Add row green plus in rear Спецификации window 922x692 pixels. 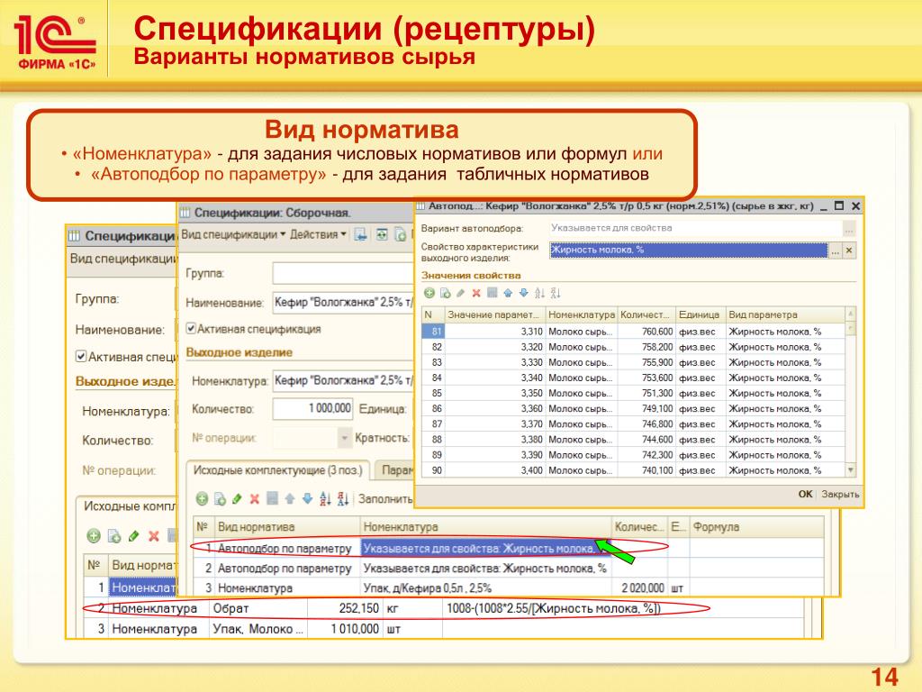tap(94, 536)
